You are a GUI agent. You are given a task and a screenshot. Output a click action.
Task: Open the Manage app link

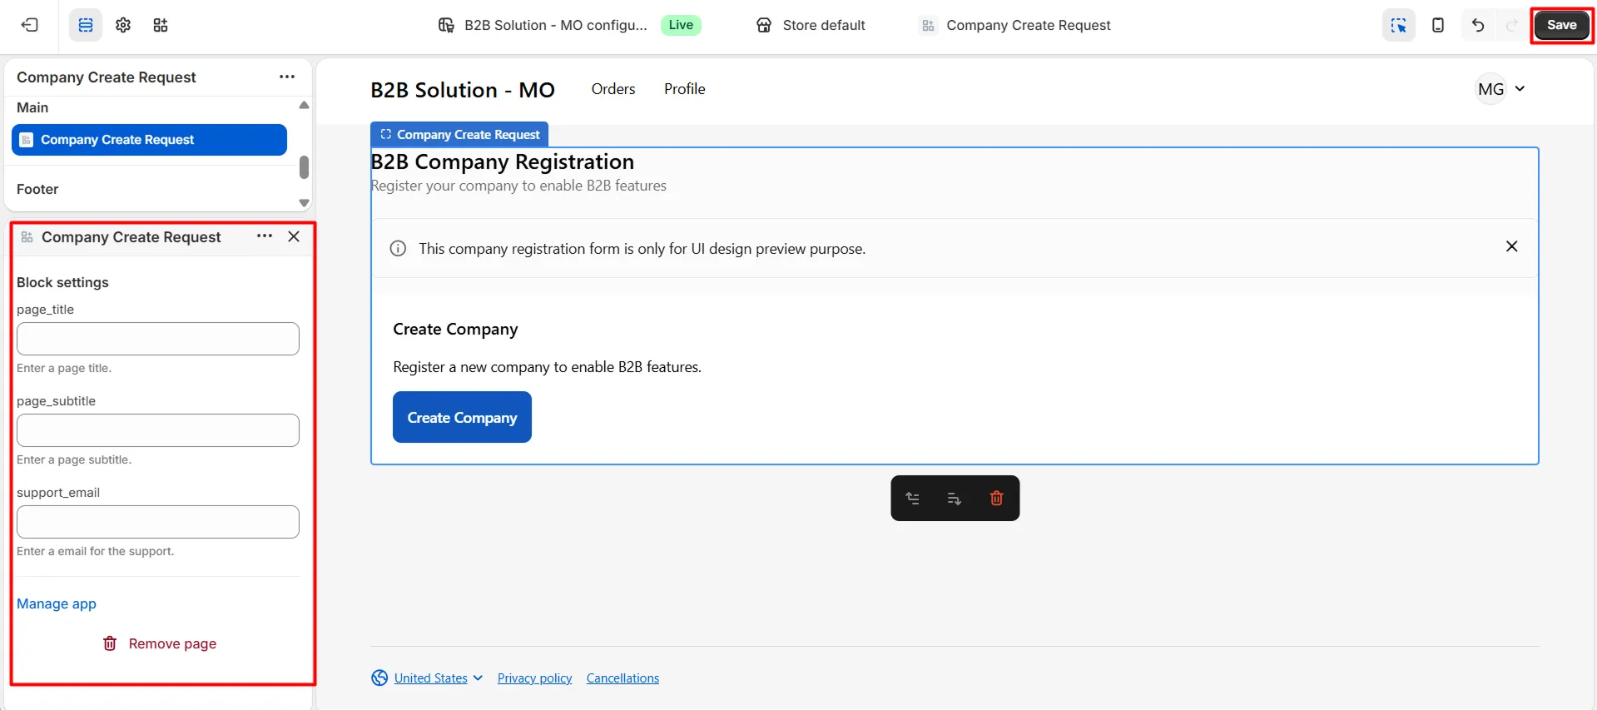point(57,603)
